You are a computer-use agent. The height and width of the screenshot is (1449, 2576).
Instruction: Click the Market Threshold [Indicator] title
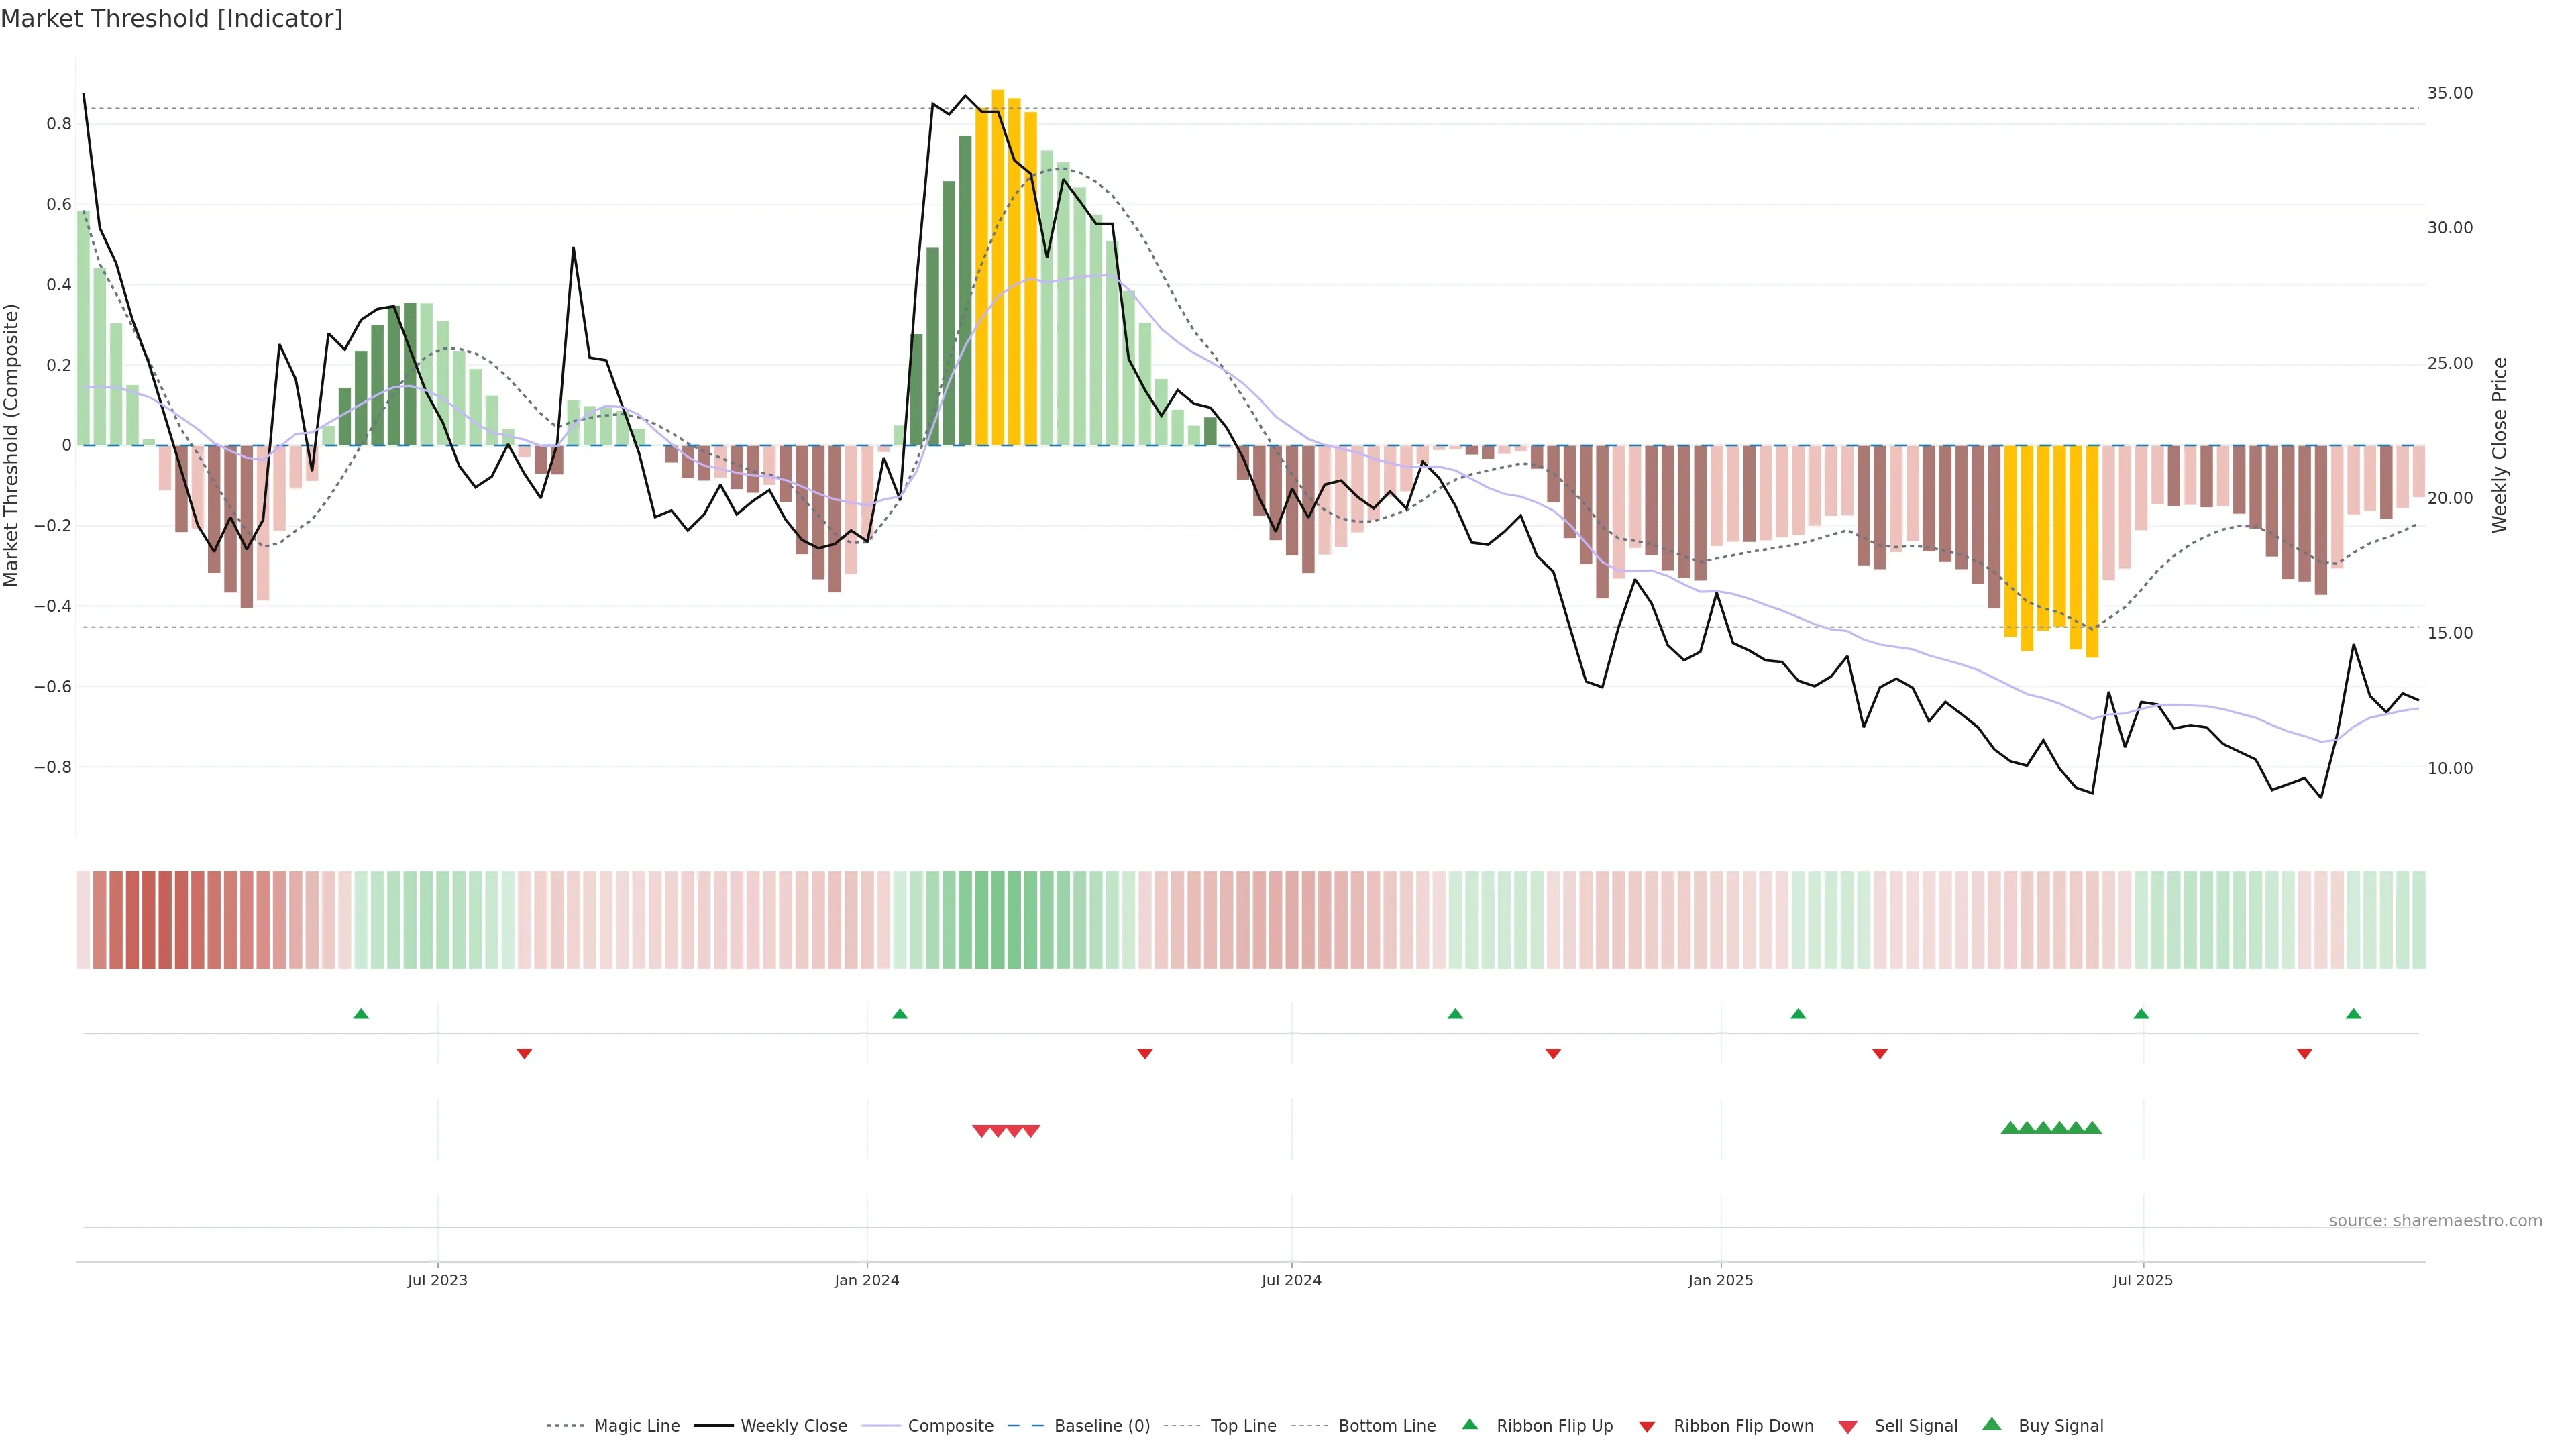[171, 19]
